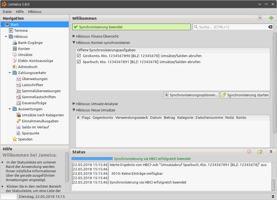Click the Konten list icon
The height and width of the screenshot is (200, 277).
tap(15, 49)
